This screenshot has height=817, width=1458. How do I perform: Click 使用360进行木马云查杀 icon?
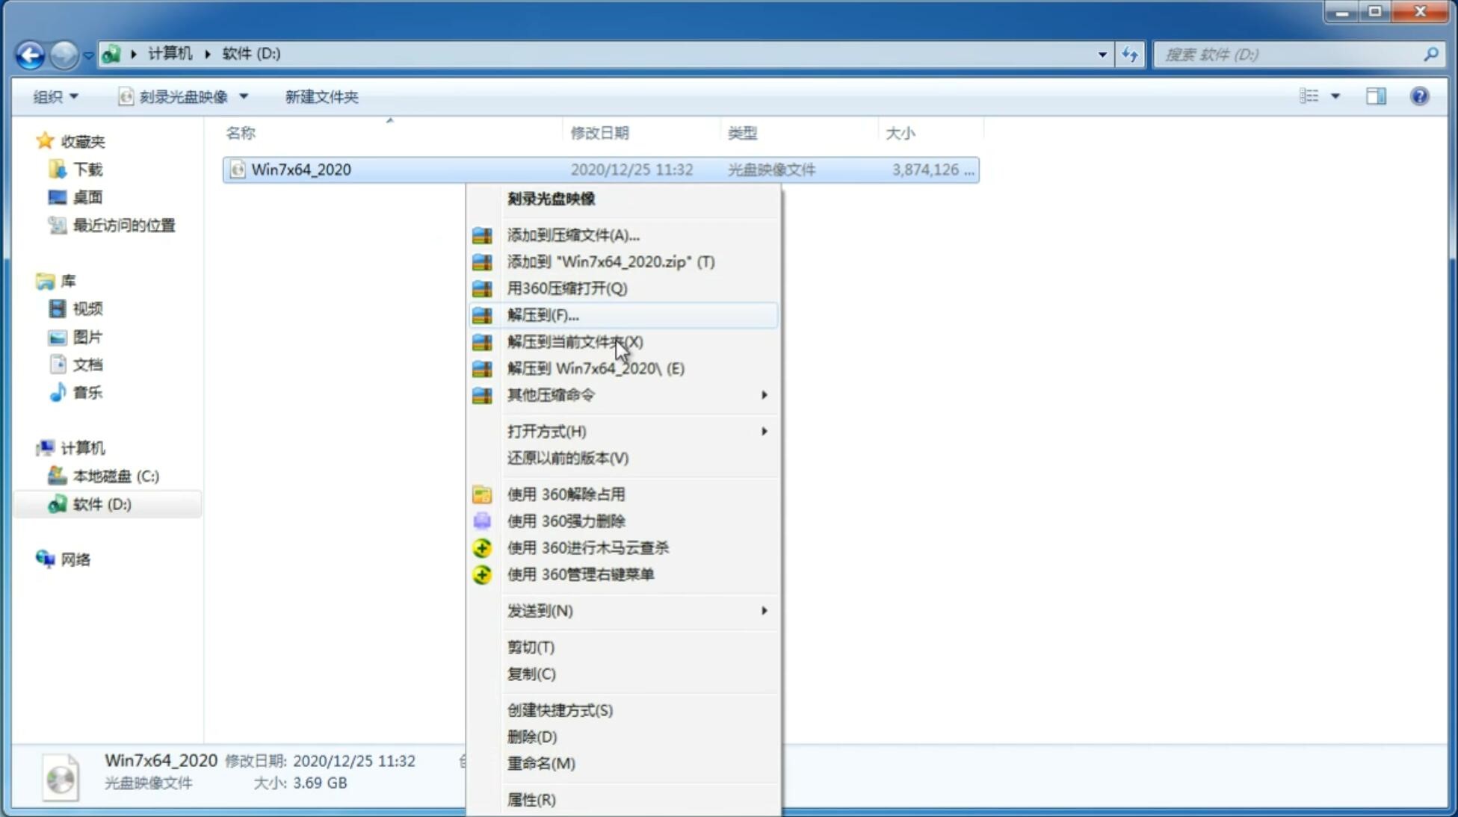click(x=482, y=547)
